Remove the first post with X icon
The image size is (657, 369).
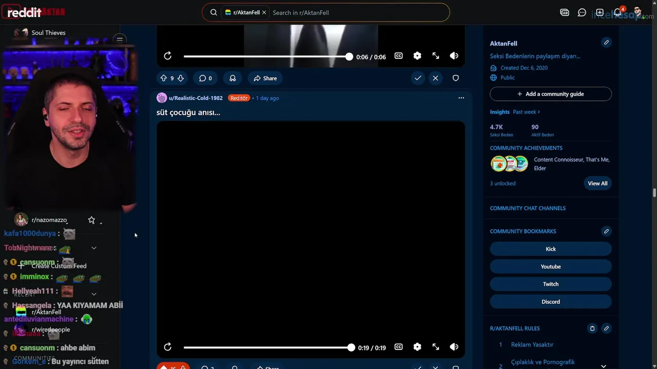pyautogui.click(x=435, y=78)
